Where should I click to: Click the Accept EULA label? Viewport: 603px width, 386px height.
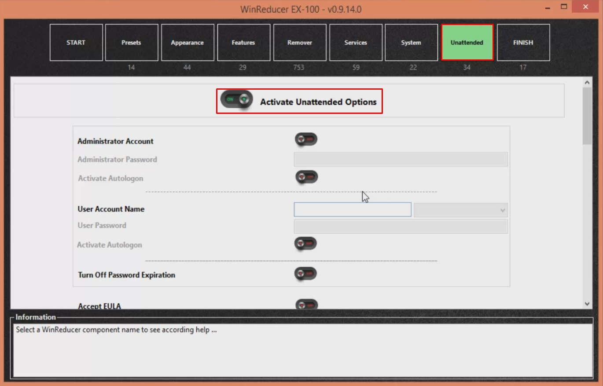99,306
